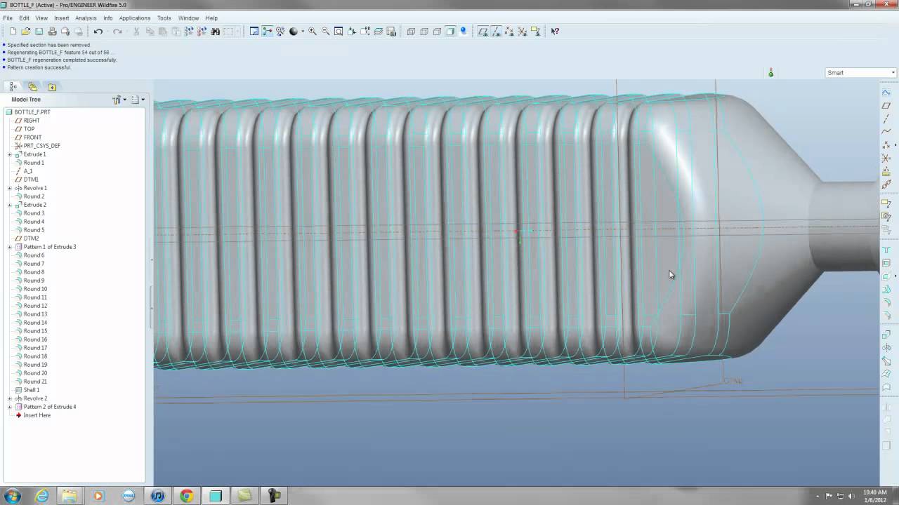Open the Analysis menu

(86, 18)
